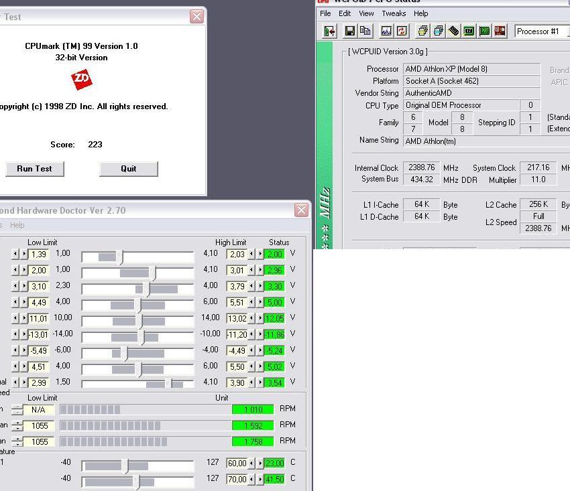The height and width of the screenshot is (491, 570).
Task: Click the slider thumb in the 3,54 V status row
Action: (168, 384)
